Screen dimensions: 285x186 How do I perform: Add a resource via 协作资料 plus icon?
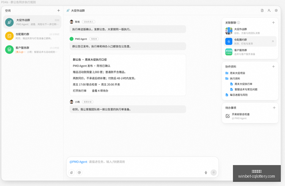tap(273, 67)
